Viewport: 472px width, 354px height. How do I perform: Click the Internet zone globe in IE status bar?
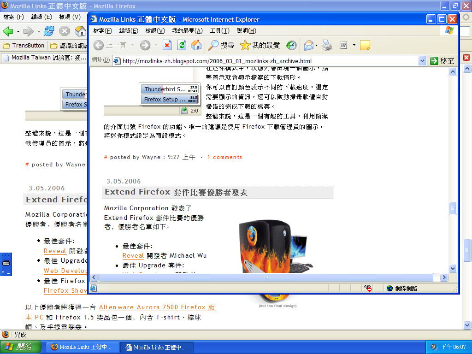[x=390, y=288]
